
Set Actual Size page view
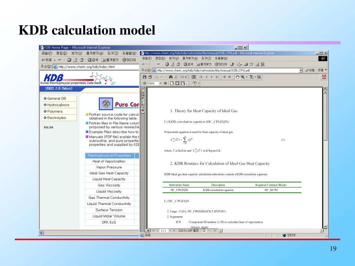pyautogui.click(x=172, y=83)
